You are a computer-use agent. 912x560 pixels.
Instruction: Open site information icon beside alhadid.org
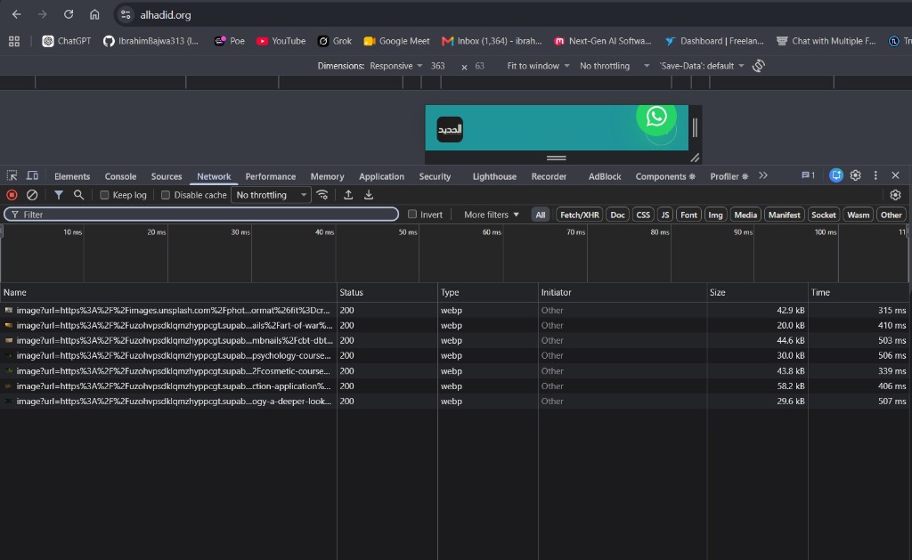(x=126, y=14)
